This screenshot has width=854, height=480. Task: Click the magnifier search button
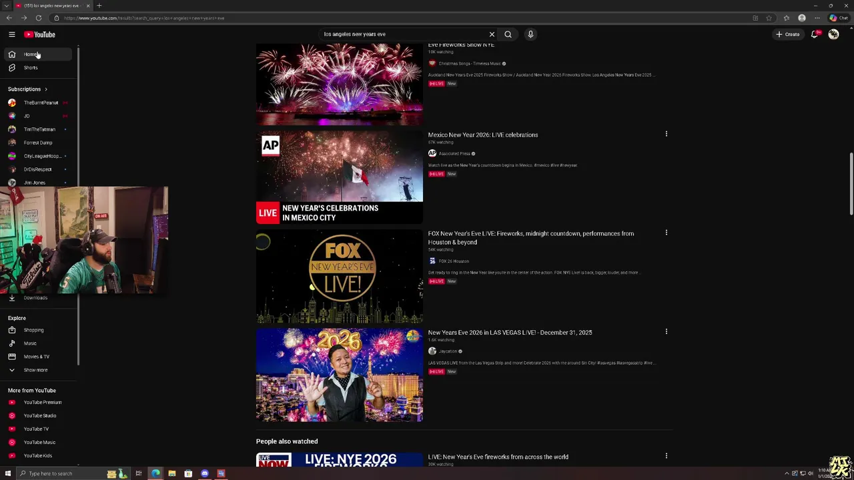508,34
